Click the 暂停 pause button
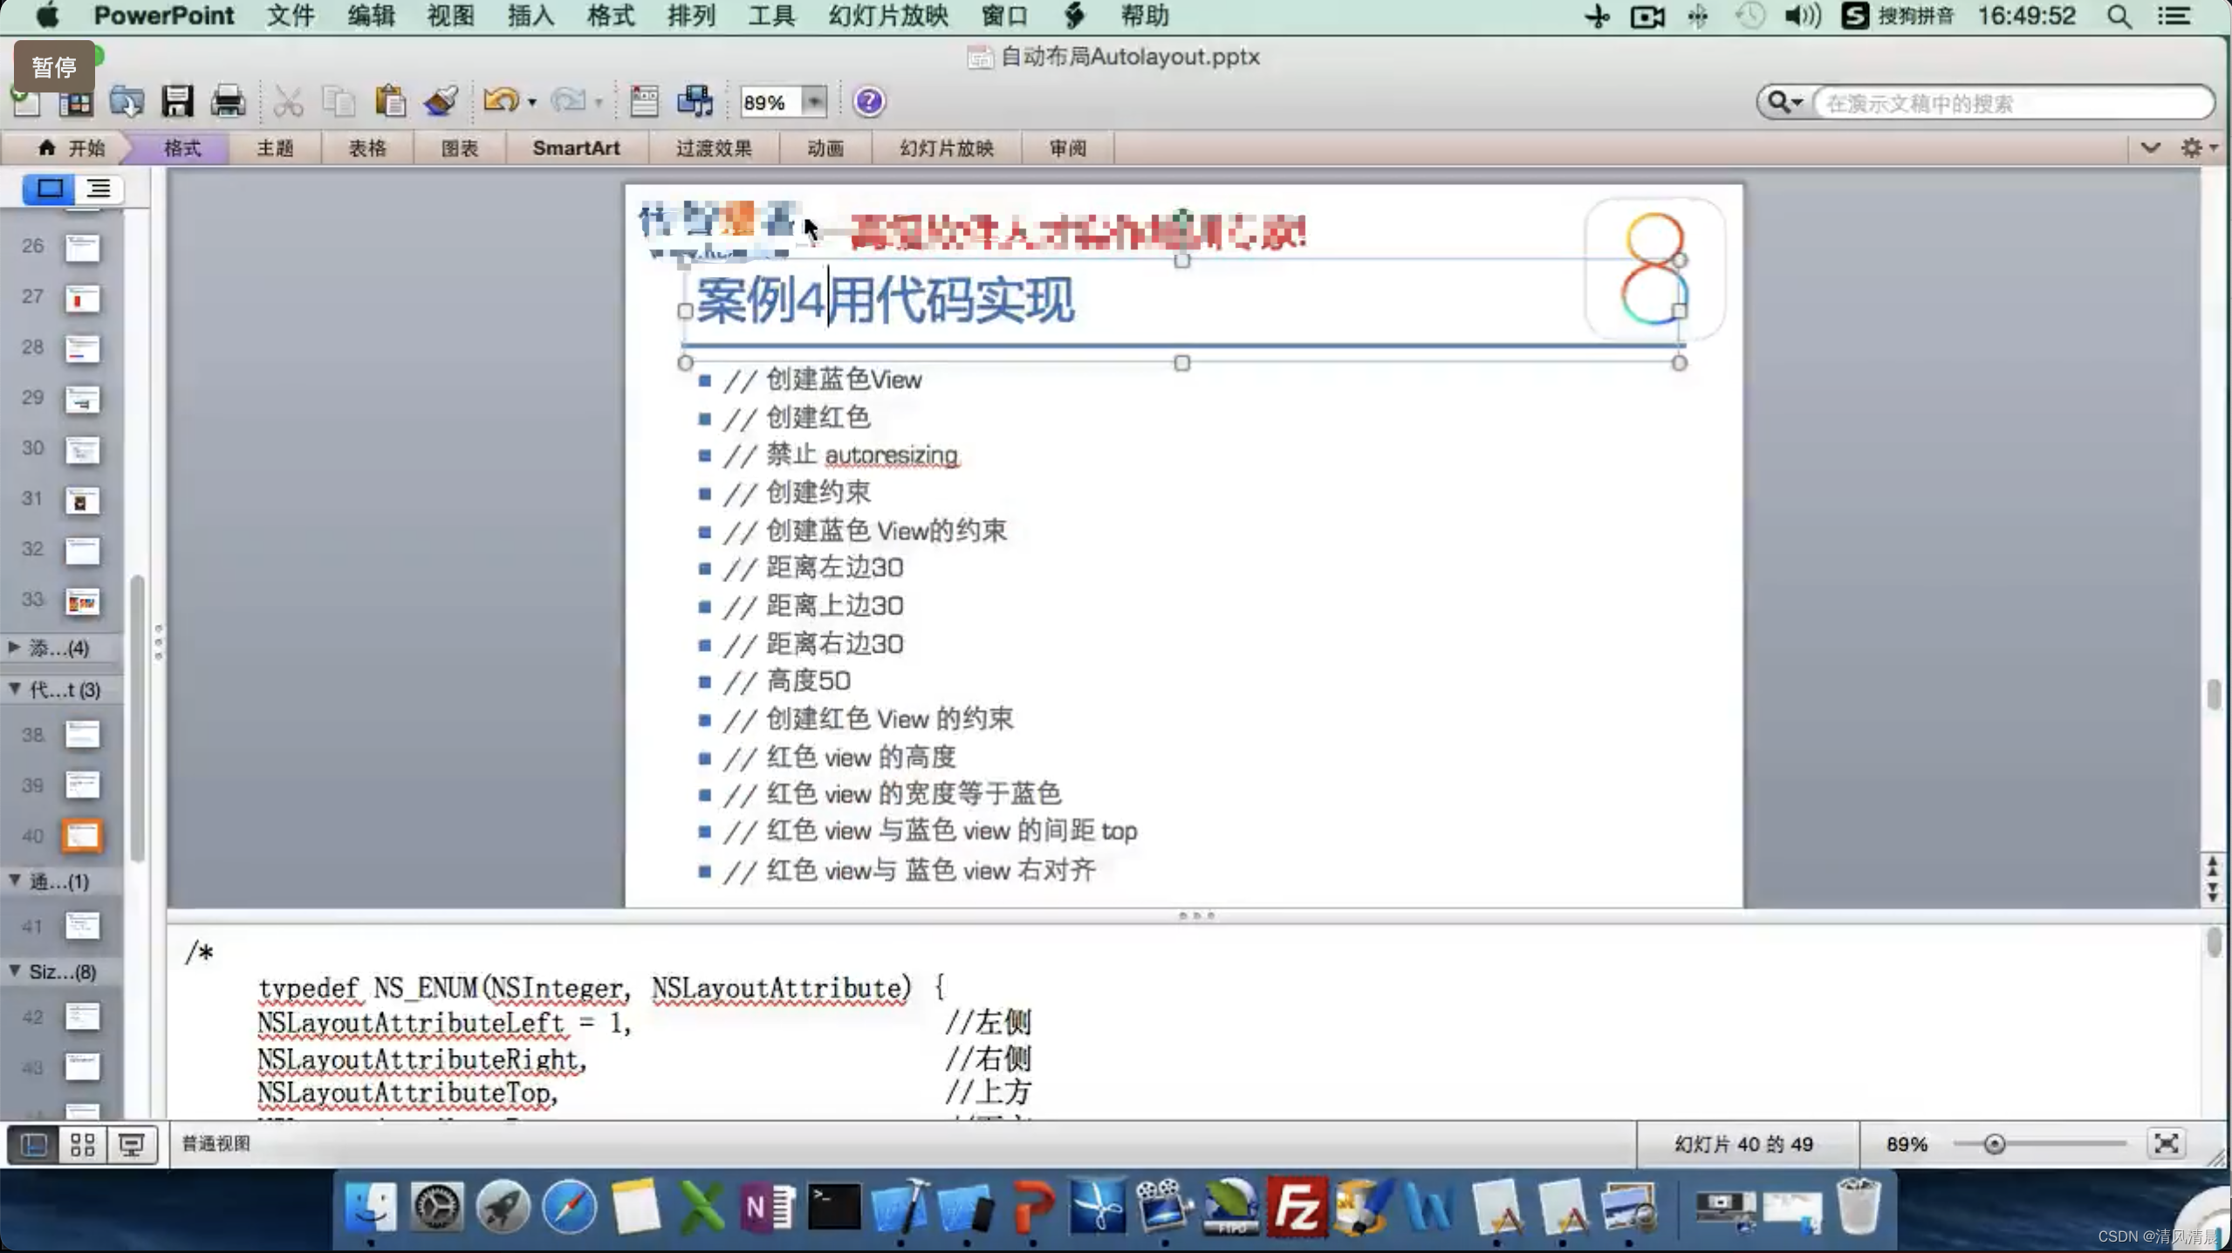Viewport: 2232px width, 1253px height. click(x=54, y=67)
